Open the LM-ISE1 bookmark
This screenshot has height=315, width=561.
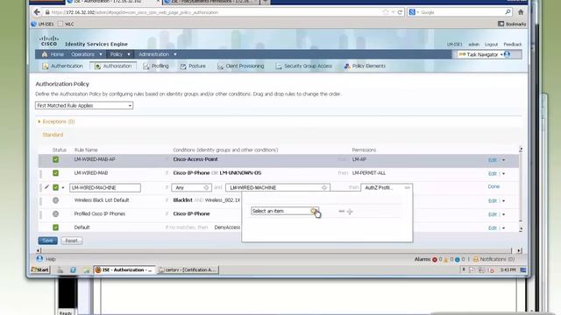[x=43, y=24]
